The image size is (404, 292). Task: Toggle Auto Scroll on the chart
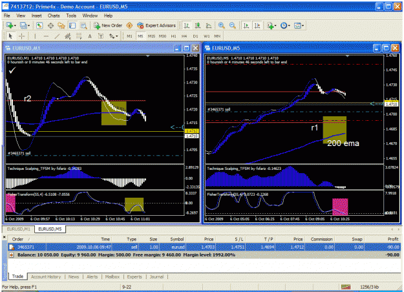(246, 25)
